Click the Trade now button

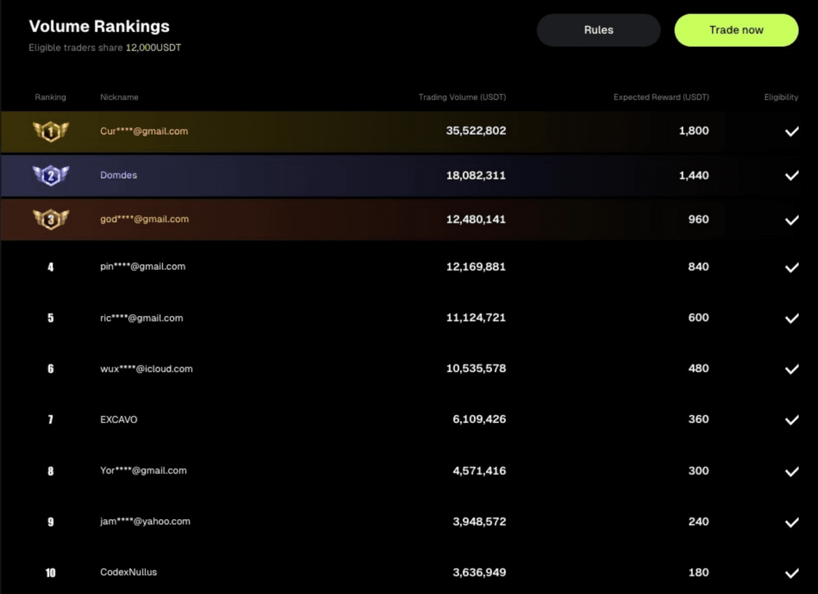click(x=736, y=30)
